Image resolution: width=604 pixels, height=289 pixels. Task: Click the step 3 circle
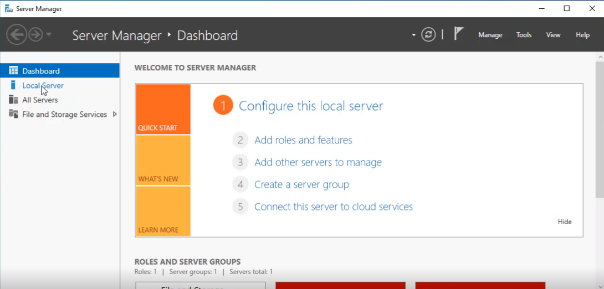pyautogui.click(x=240, y=162)
